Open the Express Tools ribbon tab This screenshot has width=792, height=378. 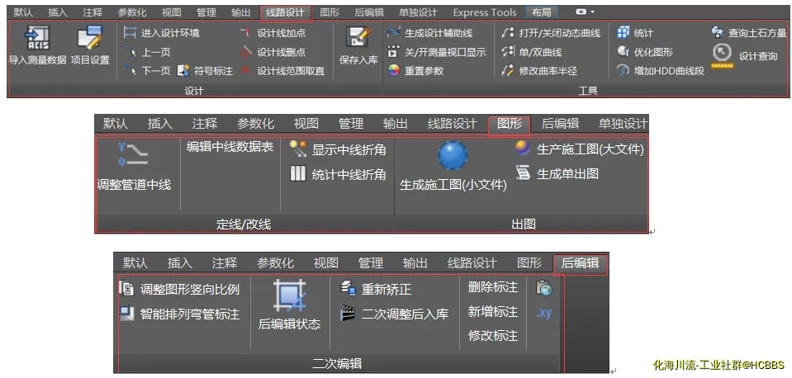[485, 12]
